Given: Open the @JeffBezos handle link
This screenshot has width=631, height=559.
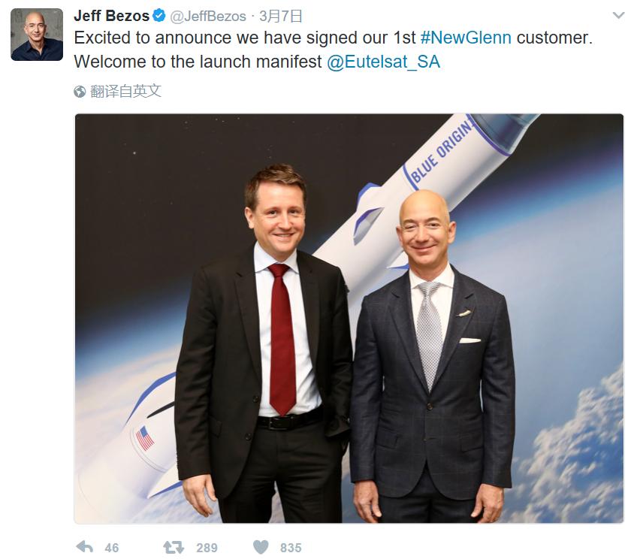Looking at the screenshot, I should click(x=207, y=16).
